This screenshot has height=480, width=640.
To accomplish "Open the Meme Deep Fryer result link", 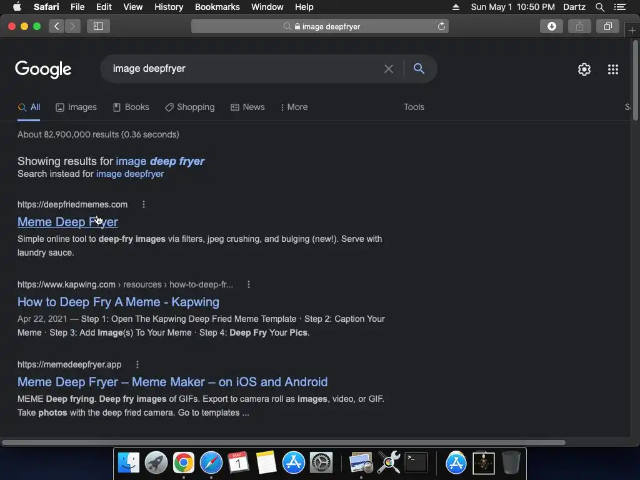I will [x=67, y=222].
